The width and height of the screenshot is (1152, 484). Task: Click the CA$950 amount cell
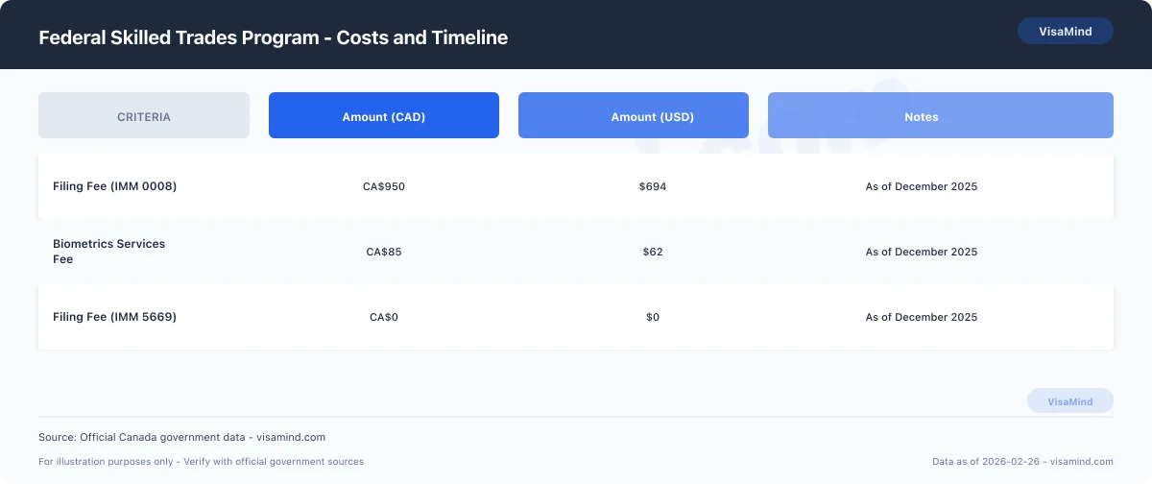click(x=384, y=186)
